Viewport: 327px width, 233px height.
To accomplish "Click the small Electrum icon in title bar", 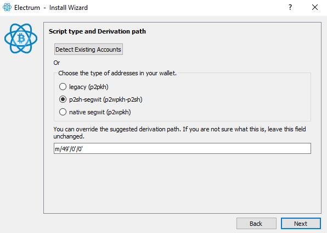I will [7, 8].
